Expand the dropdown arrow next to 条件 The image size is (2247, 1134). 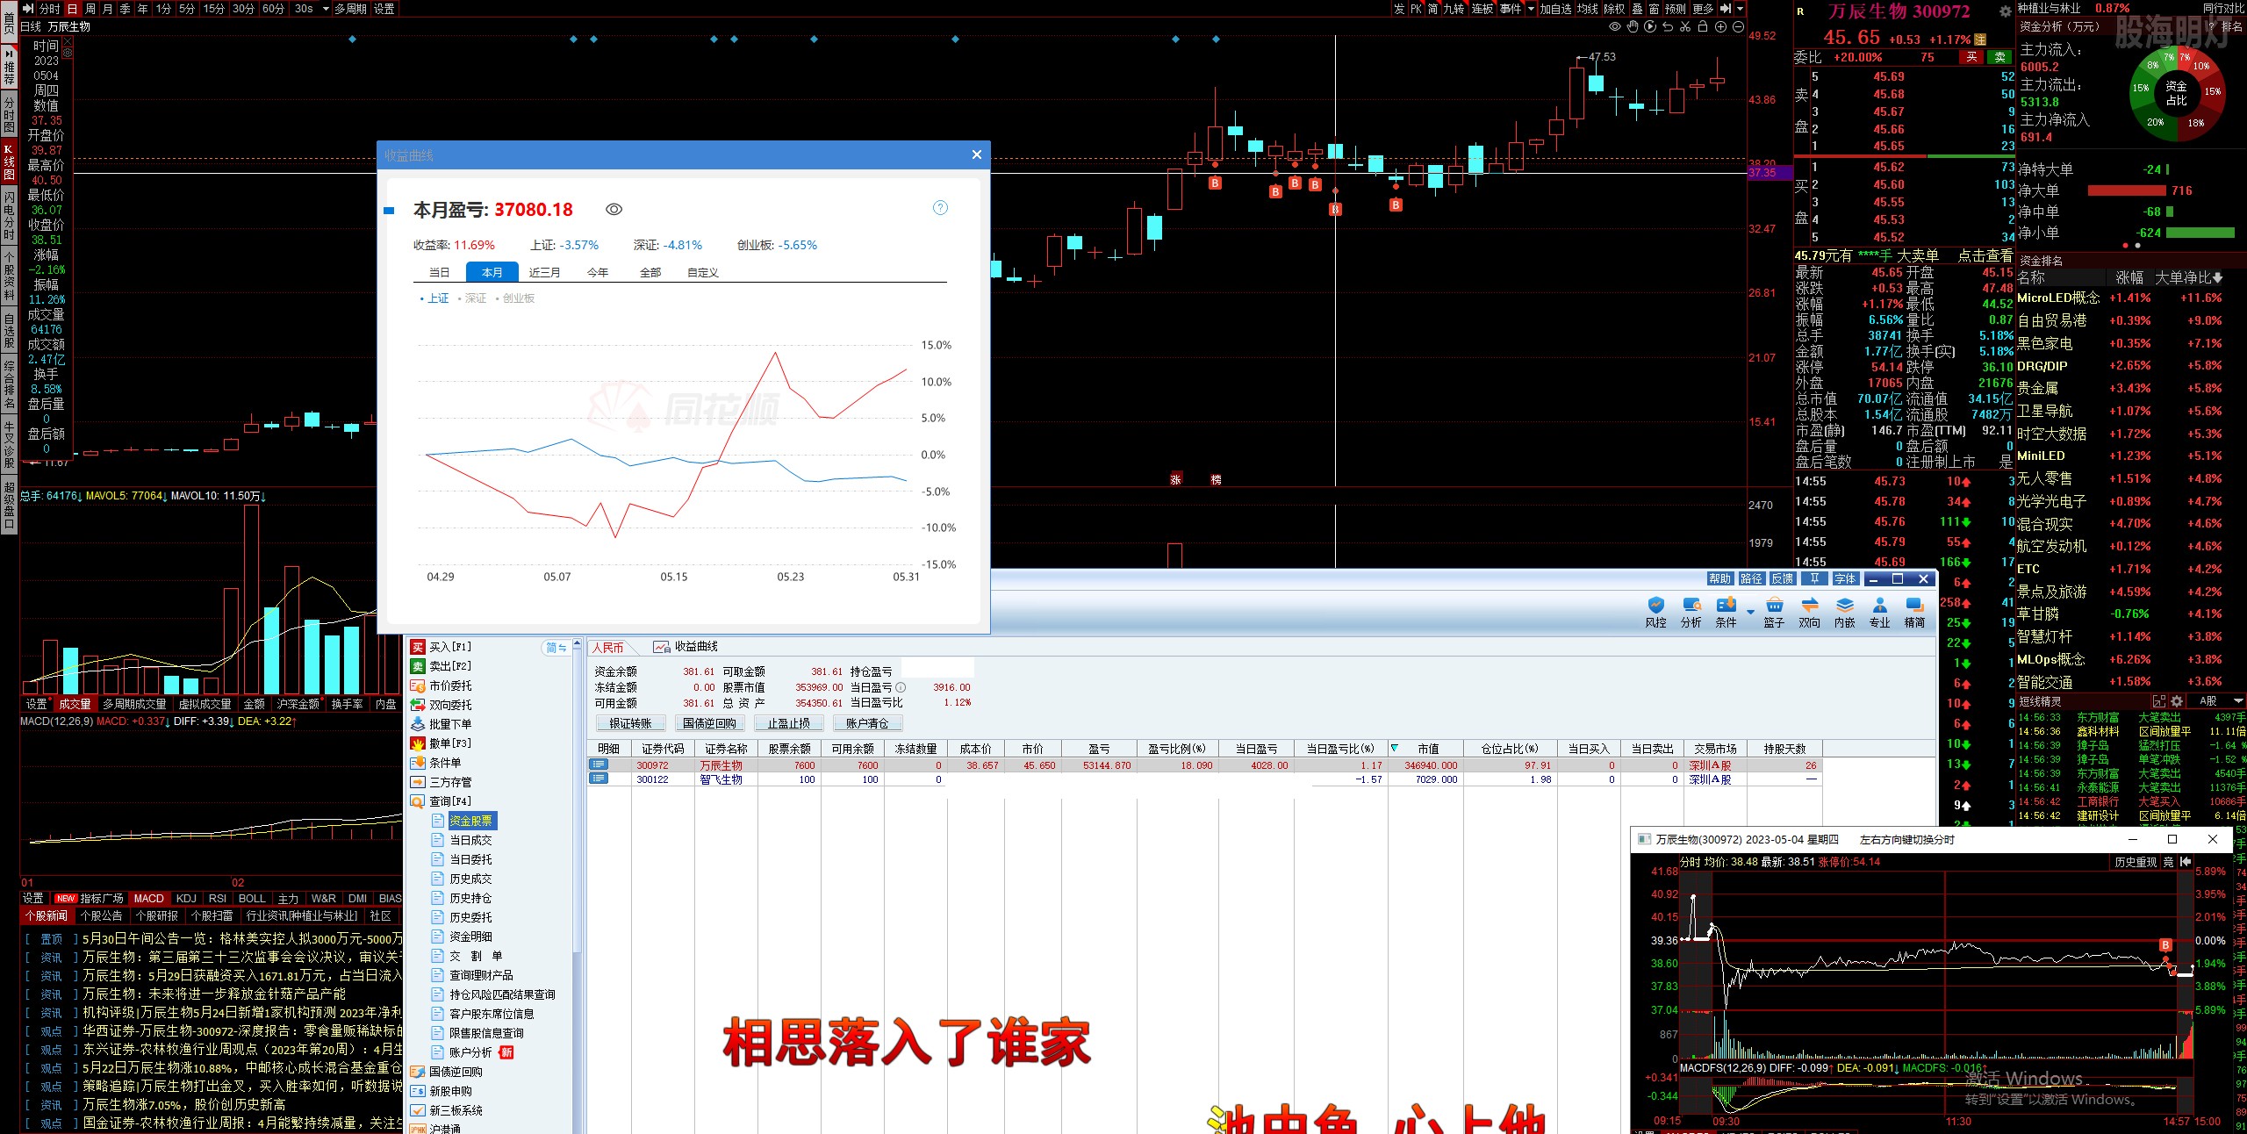(x=1750, y=612)
